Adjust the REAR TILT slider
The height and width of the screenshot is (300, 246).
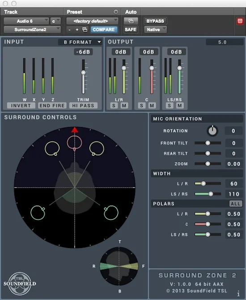pos(208,153)
